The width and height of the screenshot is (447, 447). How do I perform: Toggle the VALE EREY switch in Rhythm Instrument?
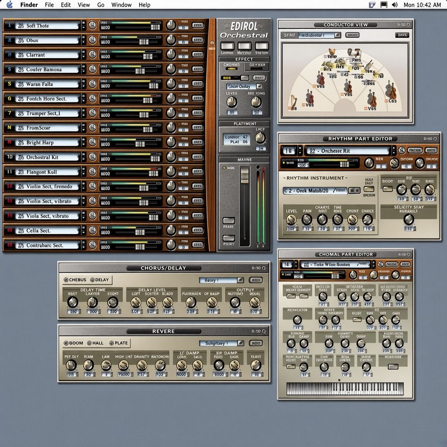pos(369,189)
